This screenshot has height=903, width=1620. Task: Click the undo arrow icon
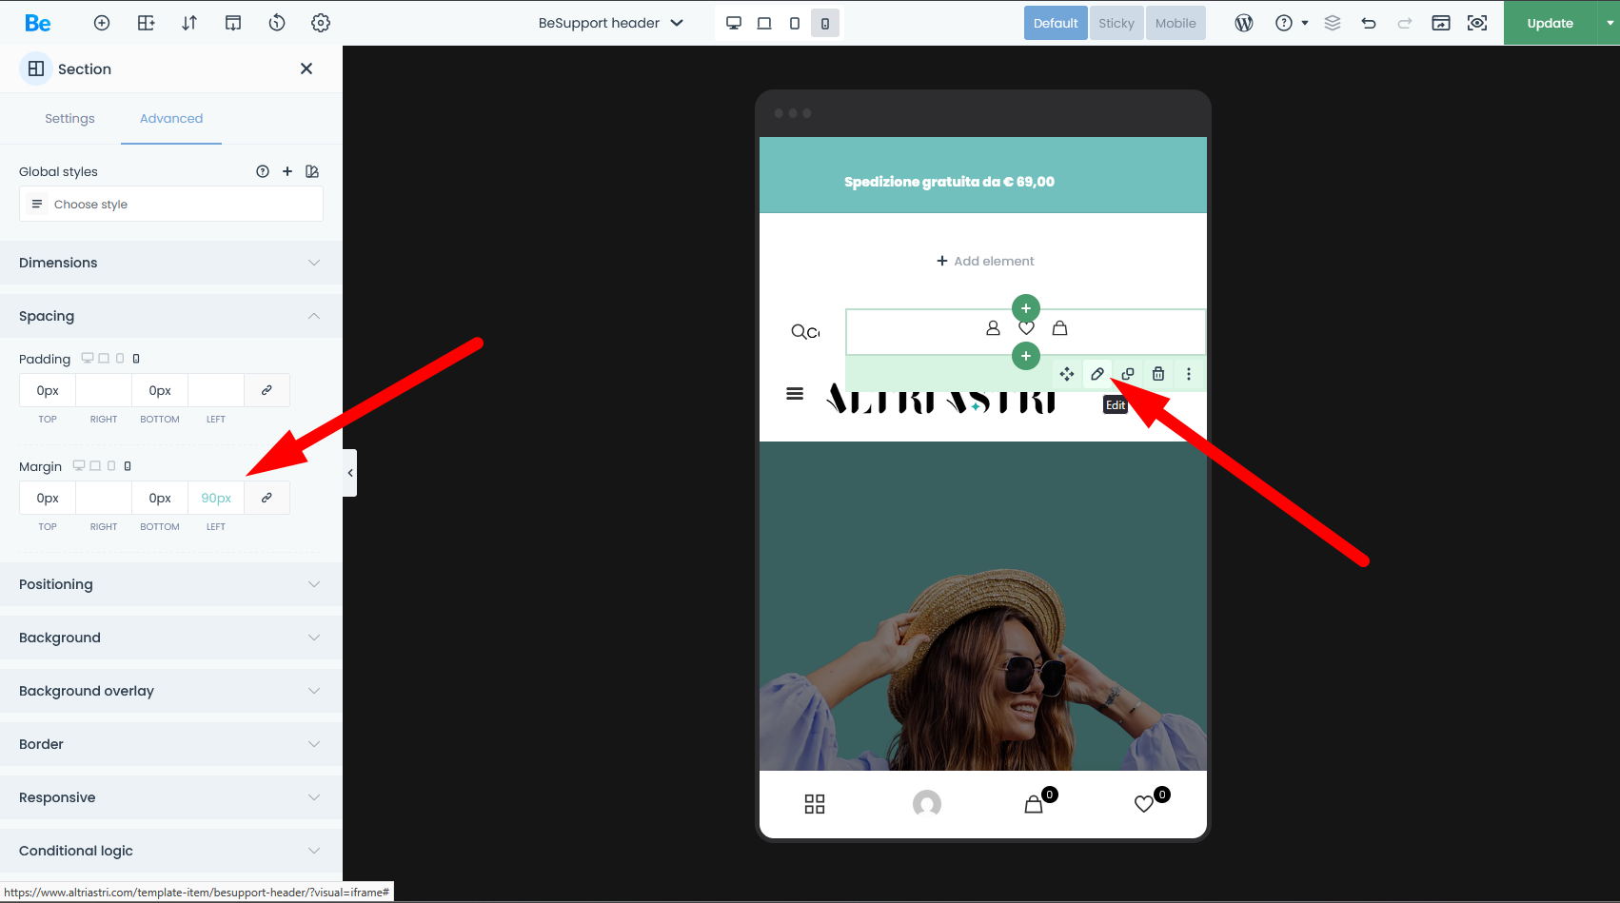point(1369,23)
